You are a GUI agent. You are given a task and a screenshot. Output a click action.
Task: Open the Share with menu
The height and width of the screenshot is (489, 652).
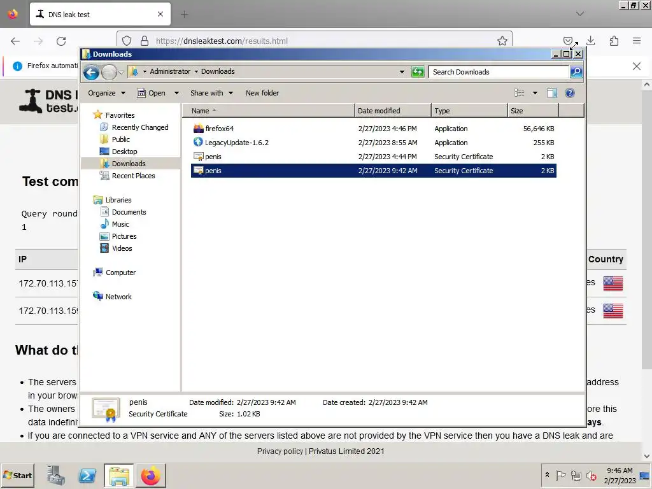211,93
